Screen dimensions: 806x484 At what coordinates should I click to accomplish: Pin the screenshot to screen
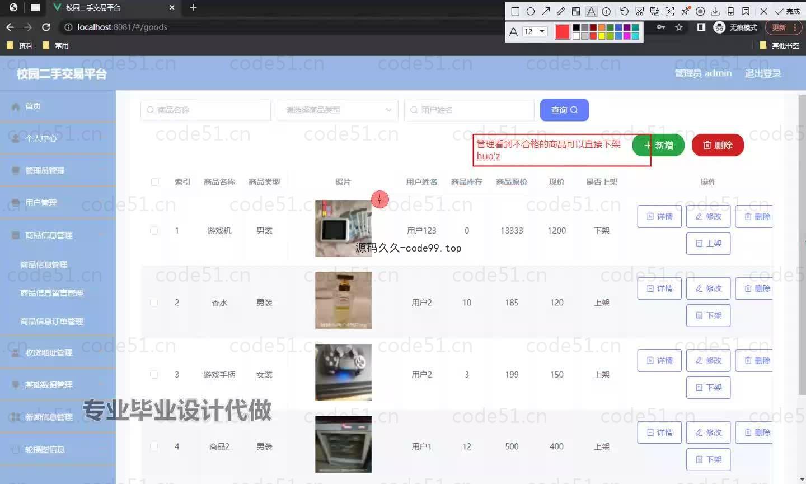(x=685, y=11)
